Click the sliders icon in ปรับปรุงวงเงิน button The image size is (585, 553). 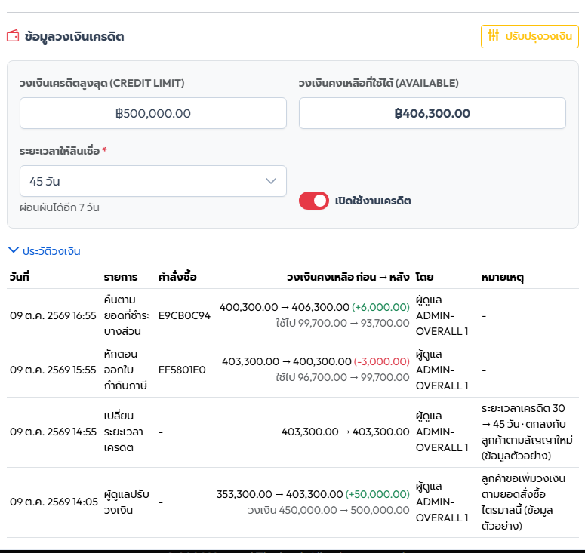click(493, 35)
